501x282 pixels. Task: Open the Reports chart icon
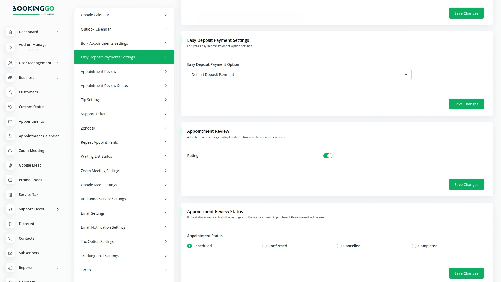pyautogui.click(x=10, y=268)
